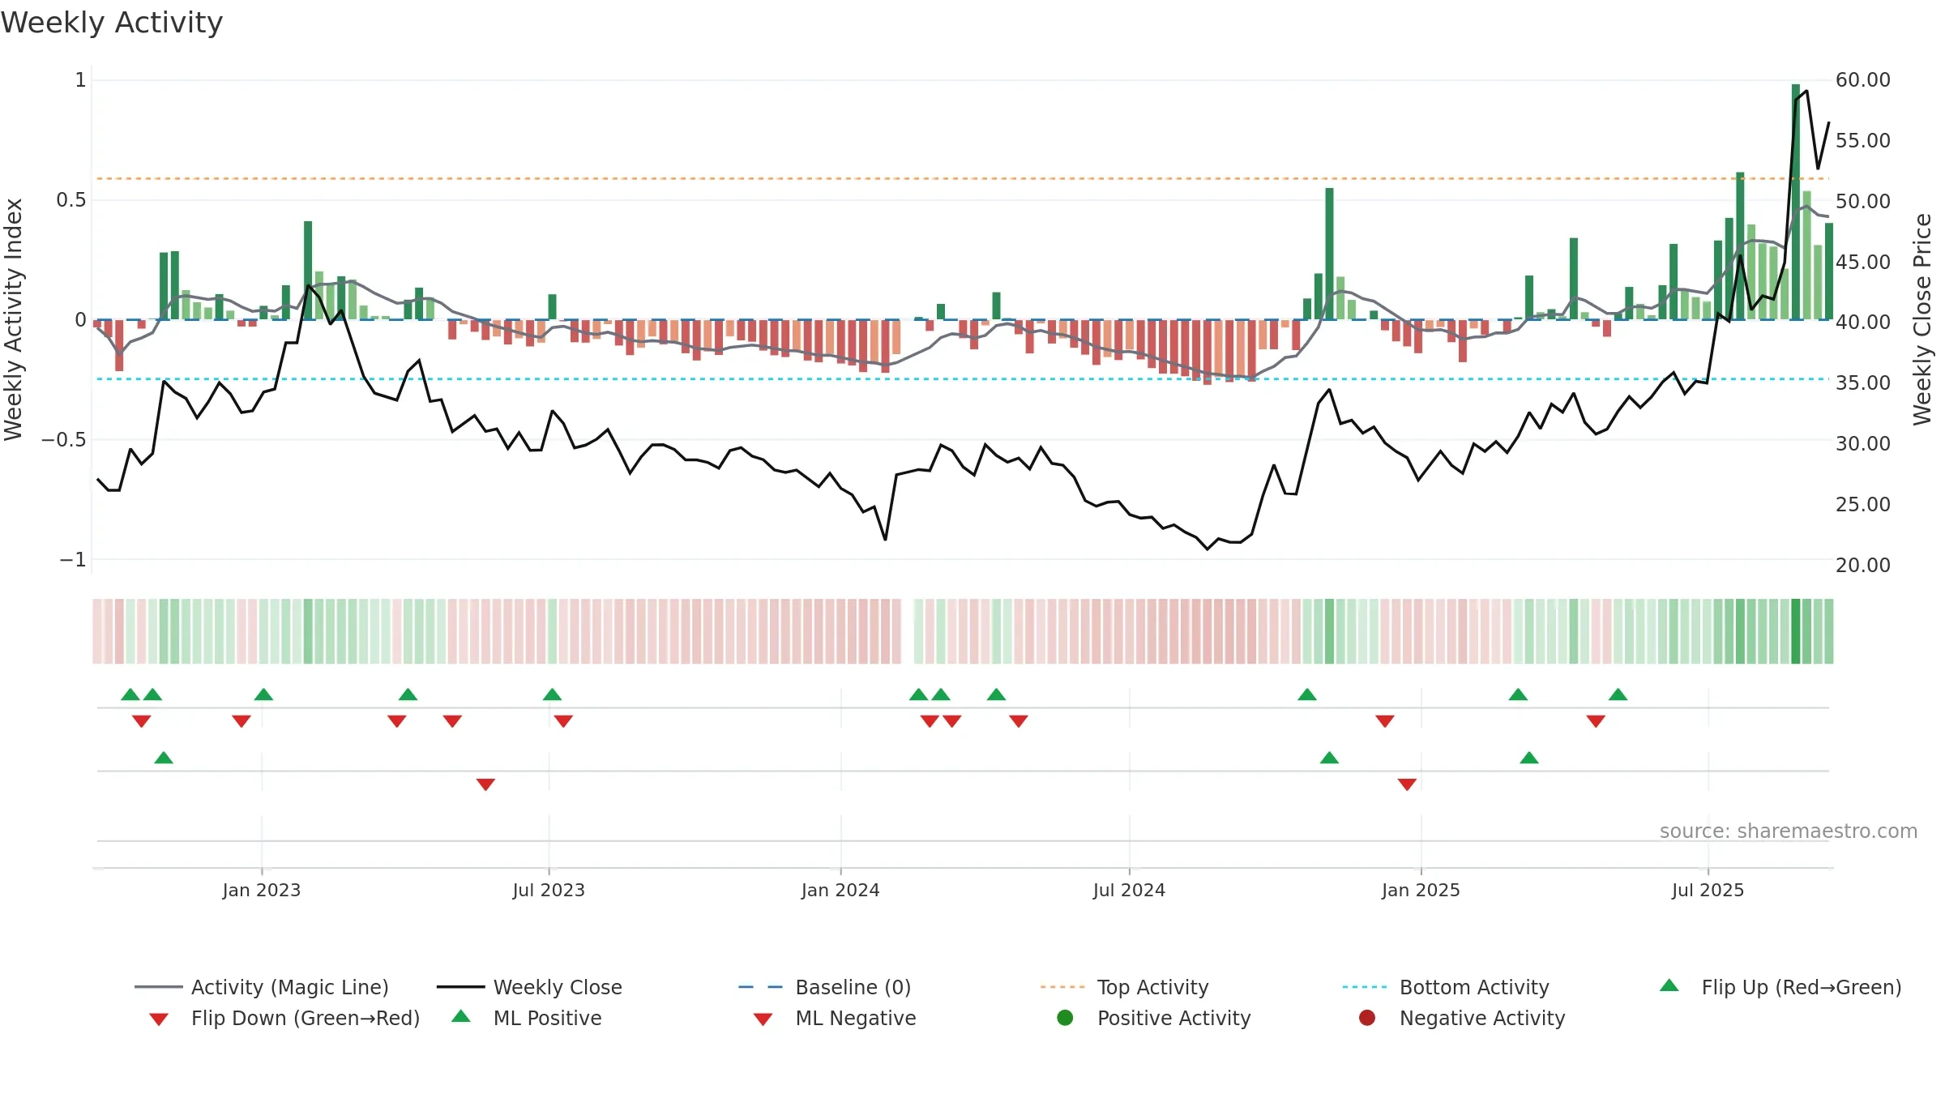This screenshot has height=1094, width=1945.
Task: Click the '30.00' price axis tick
Action: [1863, 443]
